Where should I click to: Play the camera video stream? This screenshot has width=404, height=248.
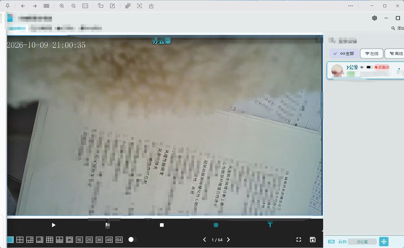53,225
